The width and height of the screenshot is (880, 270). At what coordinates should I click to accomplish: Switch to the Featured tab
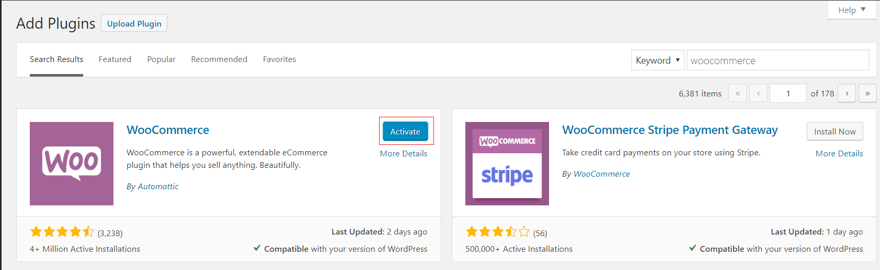pos(115,59)
